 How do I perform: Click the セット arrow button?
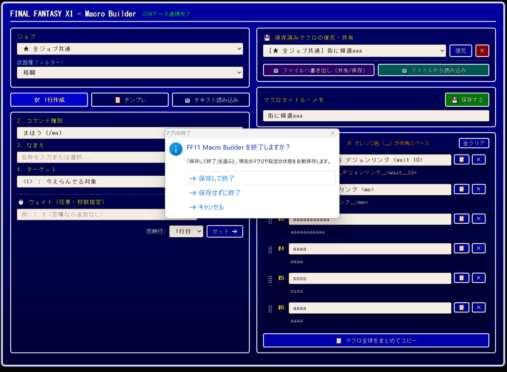pos(225,231)
